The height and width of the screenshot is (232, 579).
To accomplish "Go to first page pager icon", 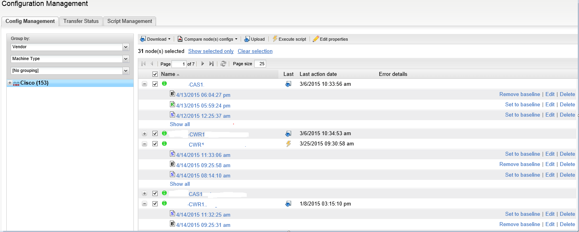I will coord(143,64).
